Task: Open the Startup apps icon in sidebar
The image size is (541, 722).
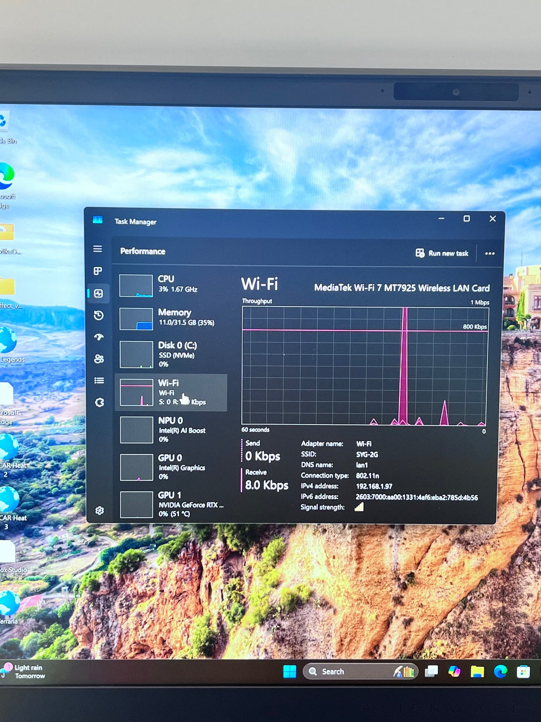Action: pyautogui.click(x=99, y=337)
